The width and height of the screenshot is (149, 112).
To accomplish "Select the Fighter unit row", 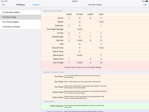I will point(95,22).
